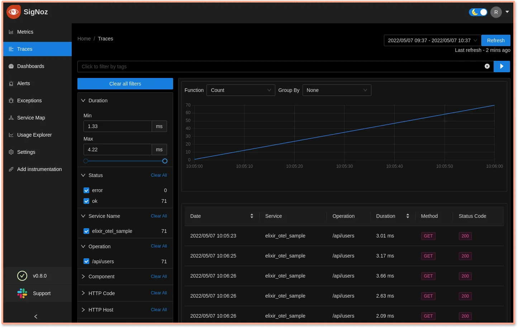The width and height of the screenshot is (518, 328).
Task: Sort traces by Duration column arrows
Action: [408, 216]
